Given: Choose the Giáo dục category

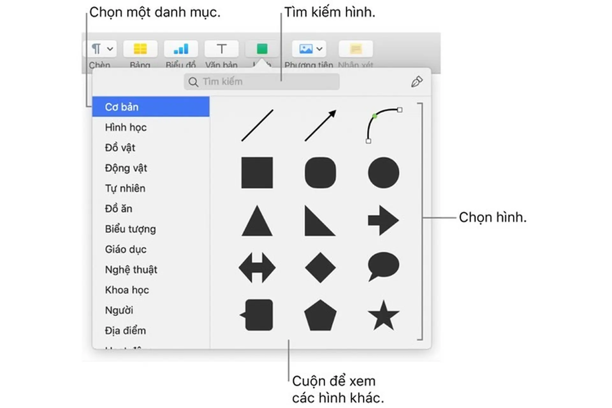Looking at the screenshot, I should 151,249.
